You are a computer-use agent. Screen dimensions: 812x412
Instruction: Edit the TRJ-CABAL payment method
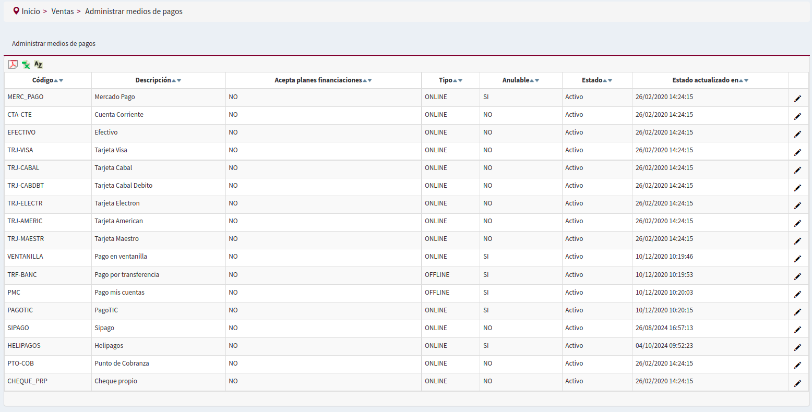(x=797, y=169)
